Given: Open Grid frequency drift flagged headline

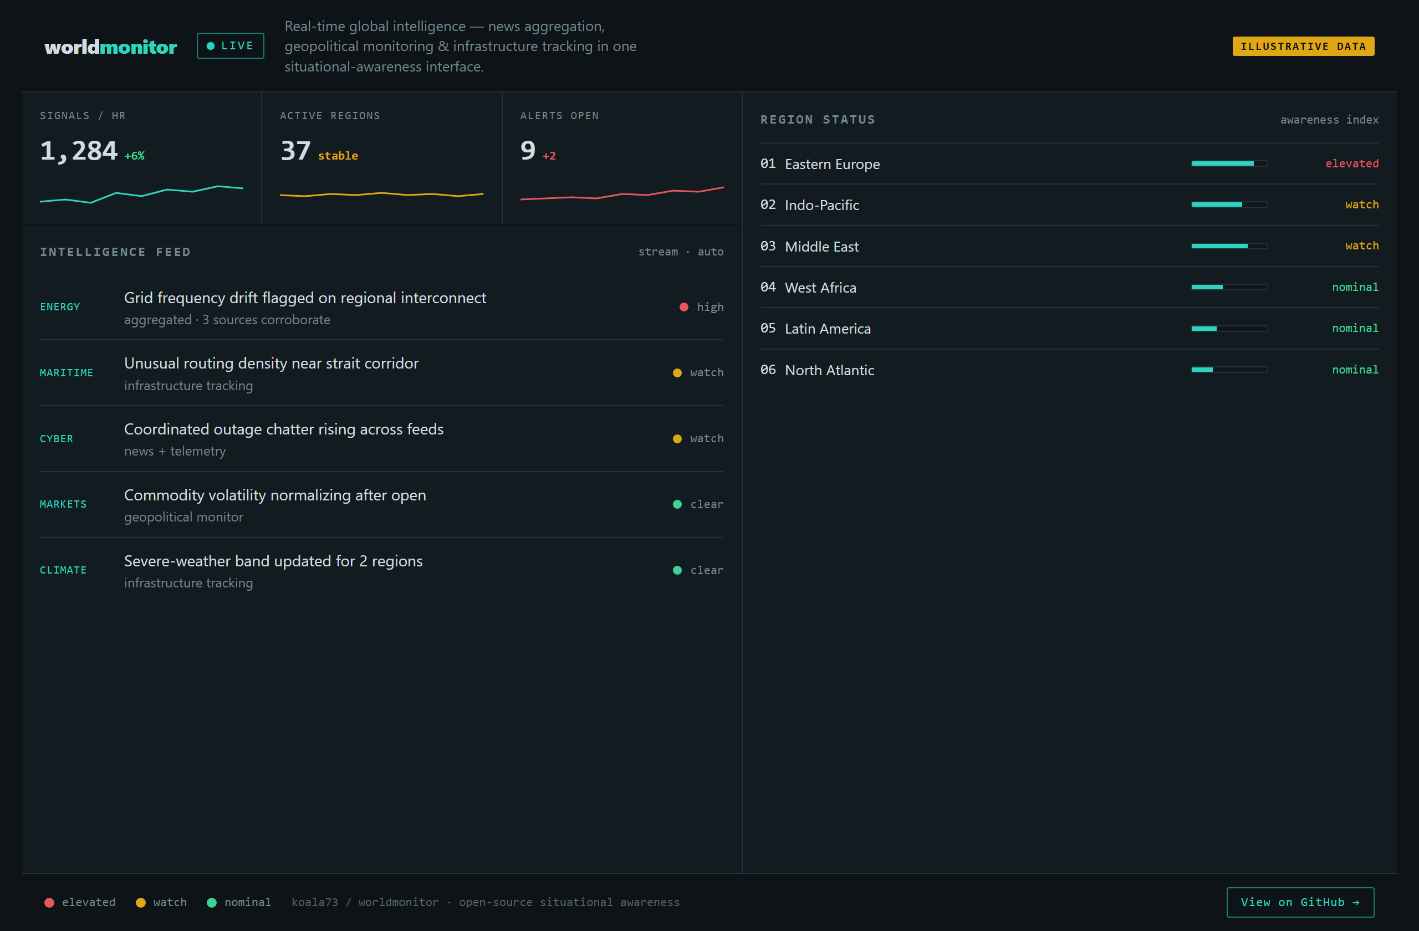Looking at the screenshot, I should click(305, 298).
